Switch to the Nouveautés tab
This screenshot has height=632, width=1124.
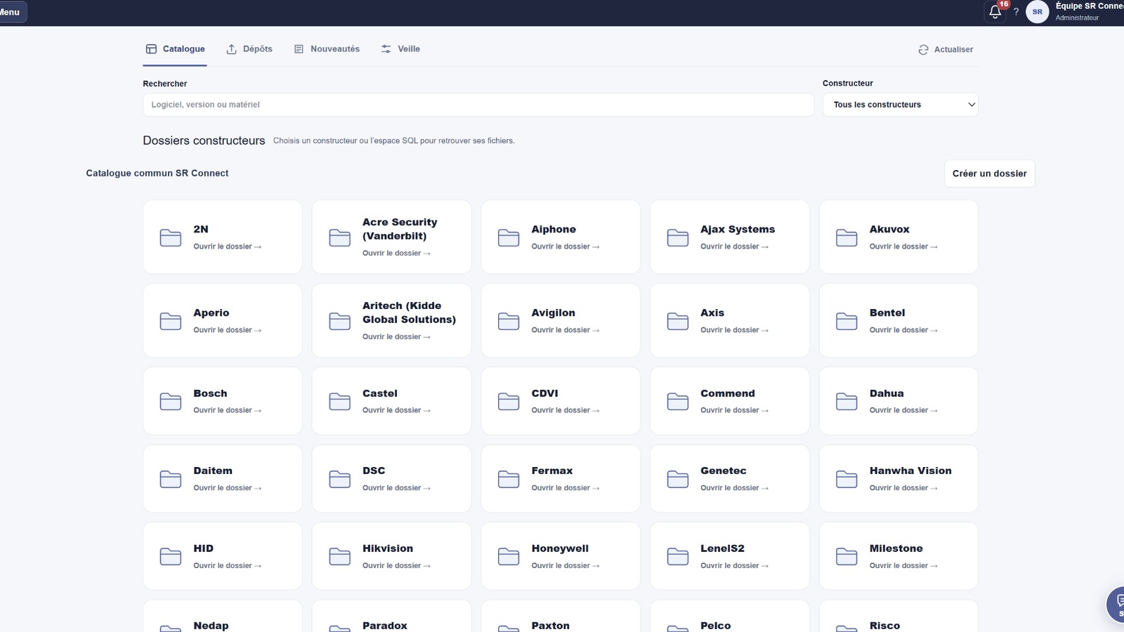[x=327, y=49]
